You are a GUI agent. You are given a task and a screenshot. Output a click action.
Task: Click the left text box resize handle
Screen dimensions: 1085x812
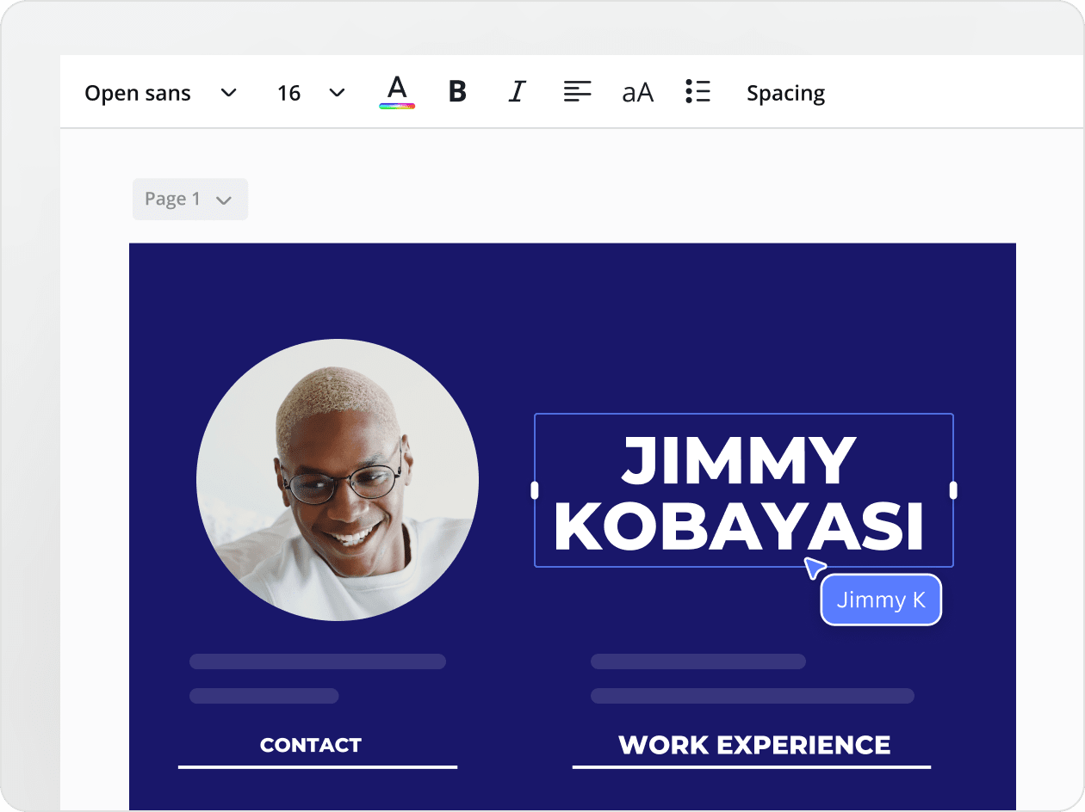tap(536, 490)
